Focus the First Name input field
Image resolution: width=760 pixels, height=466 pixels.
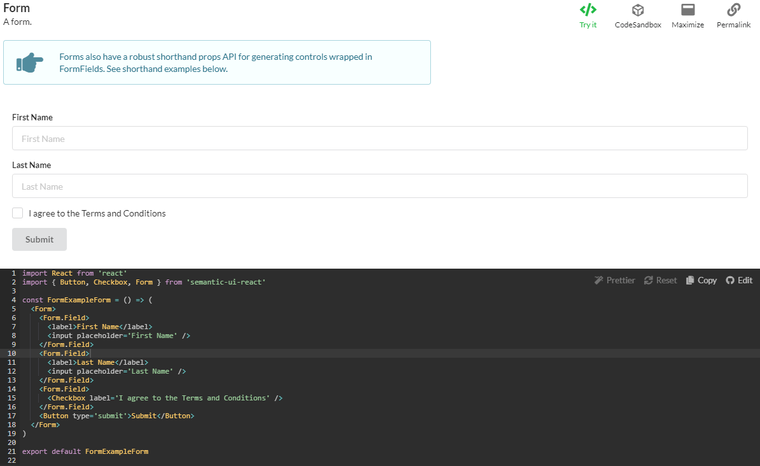tap(379, 138)
